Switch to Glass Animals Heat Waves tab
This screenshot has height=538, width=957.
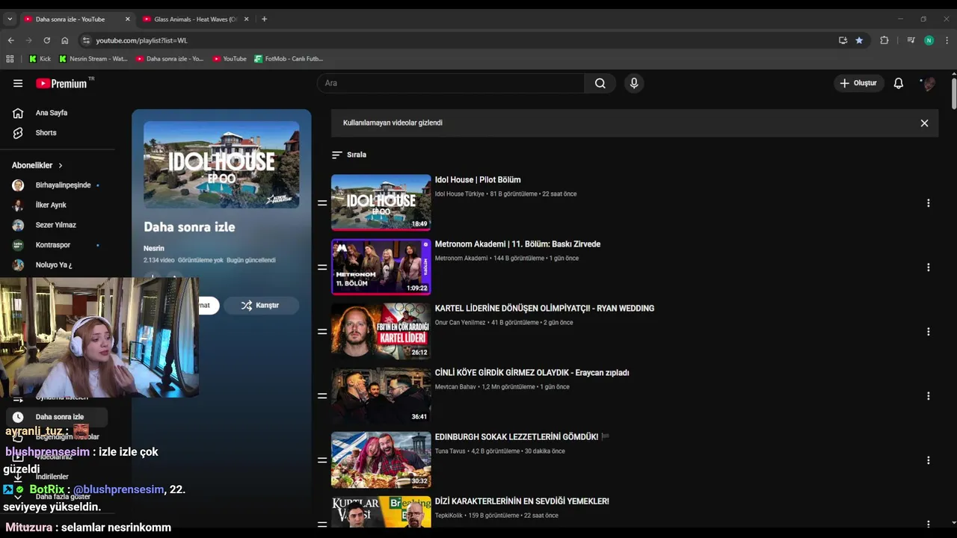click(x=194, y=19)
